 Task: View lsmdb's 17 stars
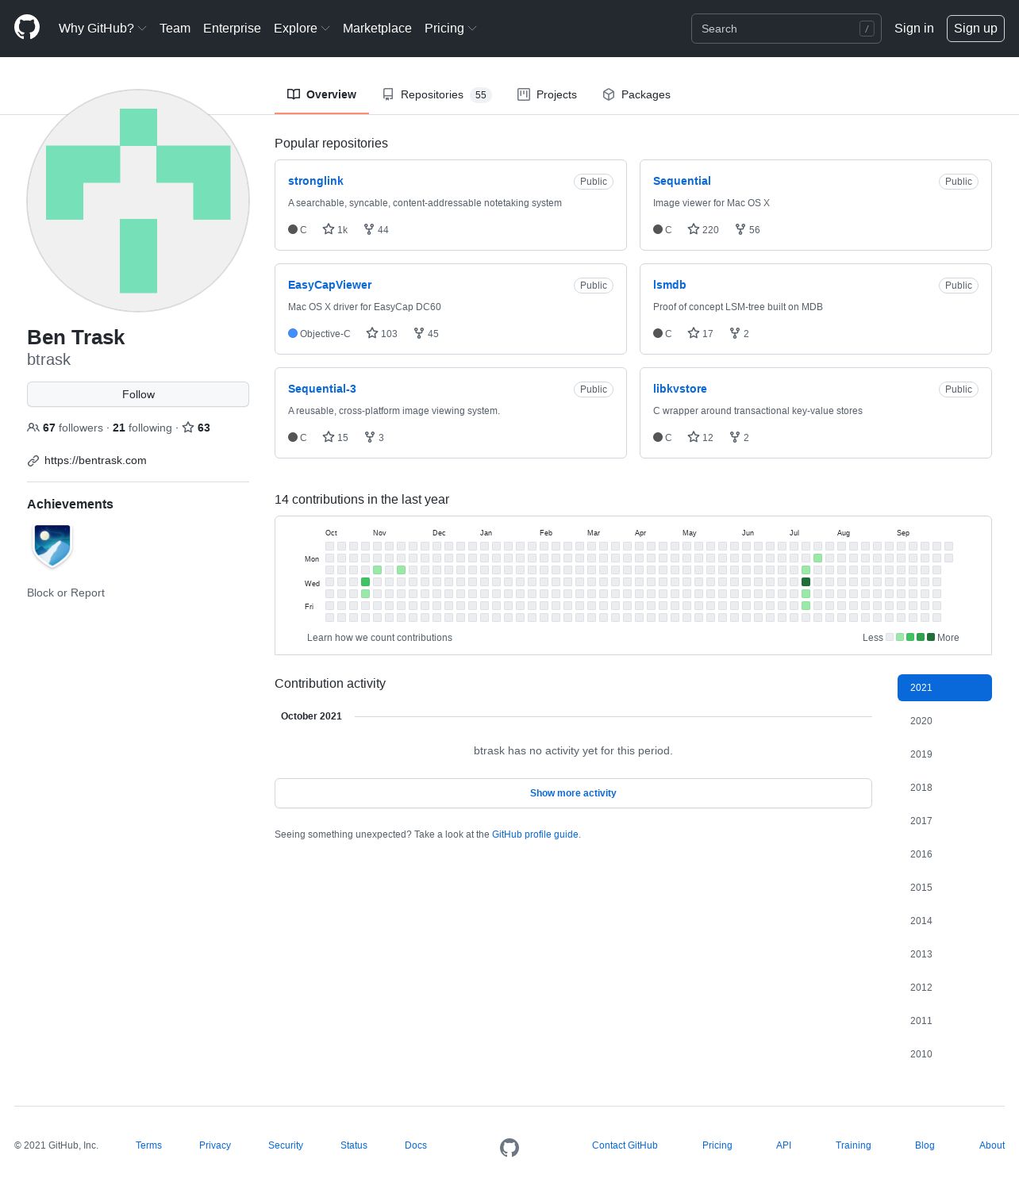(x=700, y=333)
